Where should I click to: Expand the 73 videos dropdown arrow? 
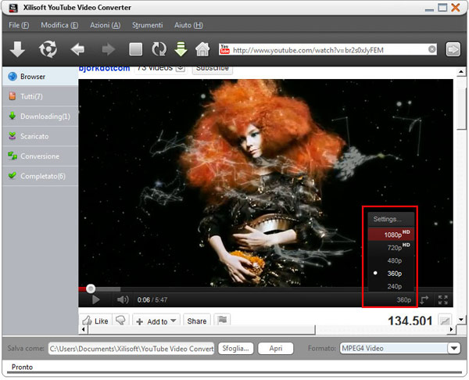181,69
